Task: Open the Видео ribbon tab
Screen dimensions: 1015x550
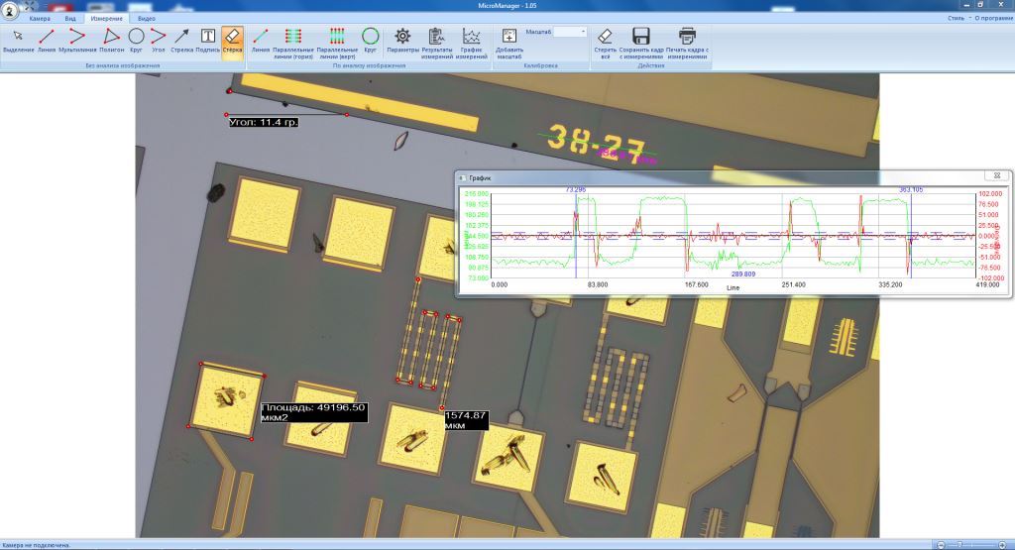Action: 146,18
